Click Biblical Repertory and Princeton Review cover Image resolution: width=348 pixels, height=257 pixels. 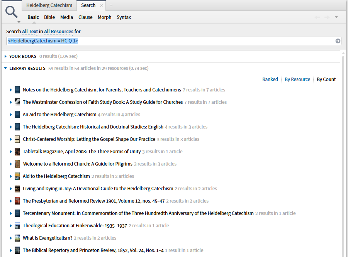pyautogui.click(x=17, y=250)
